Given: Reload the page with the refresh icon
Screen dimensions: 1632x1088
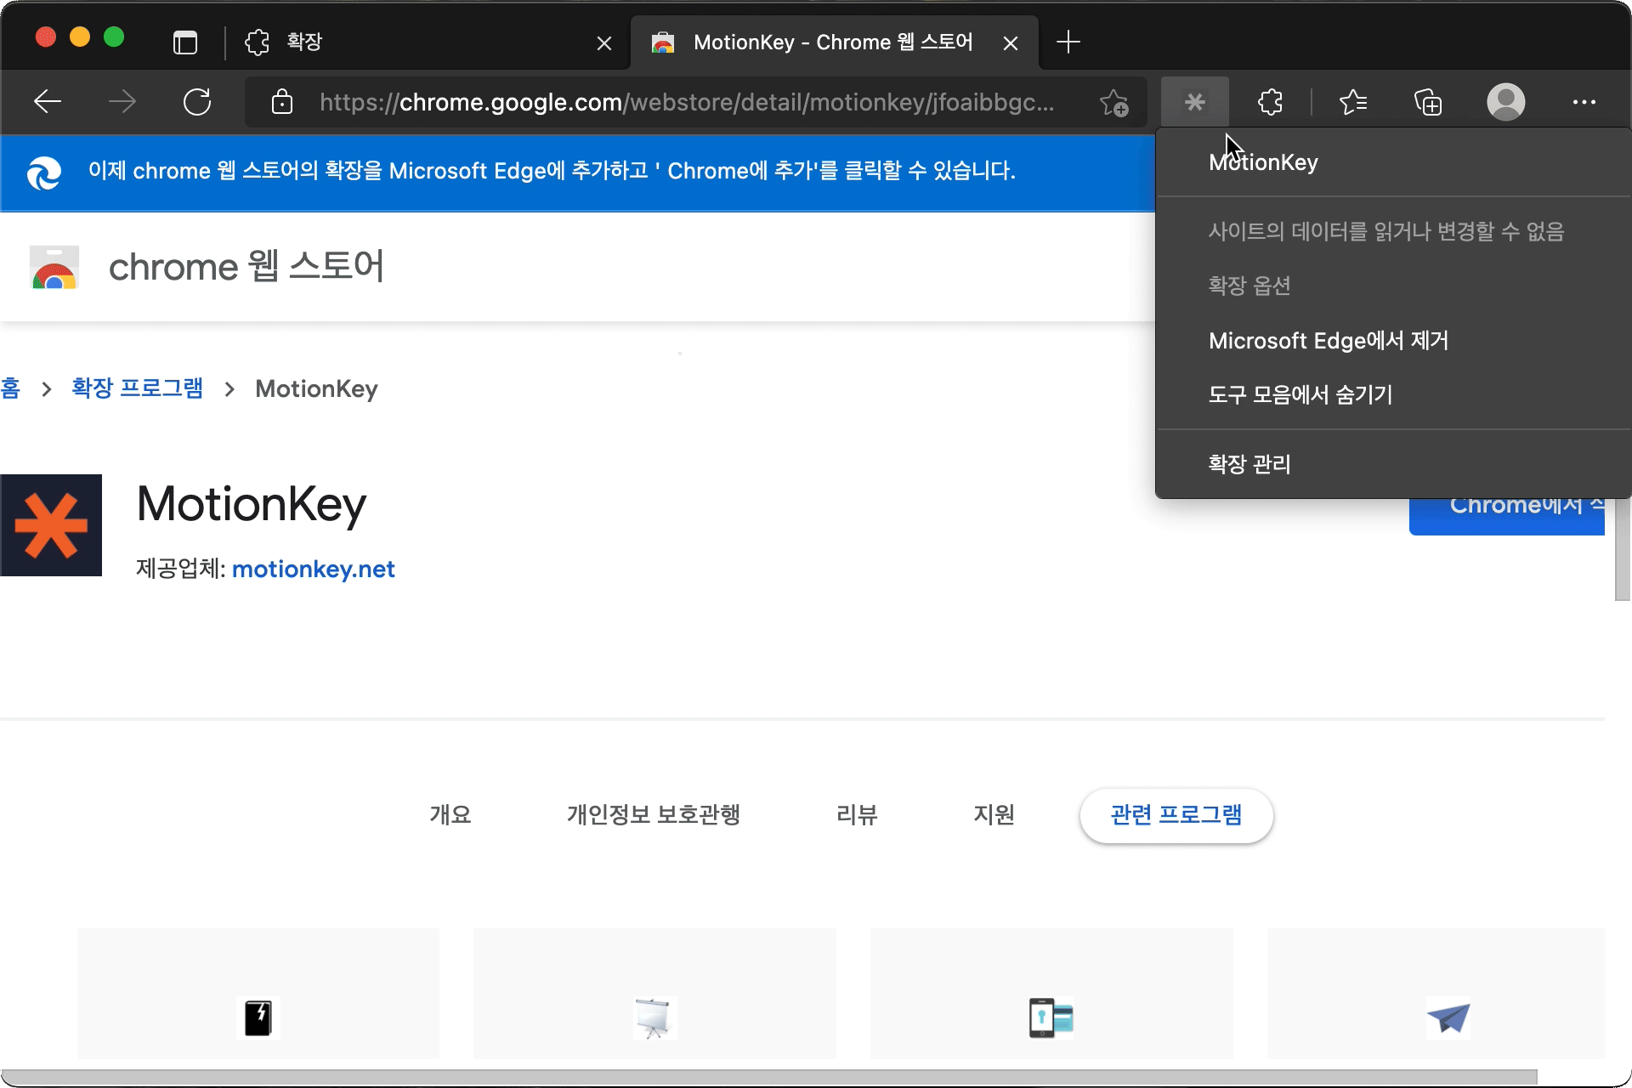Looking at the screenshot, I should [x=196, y=101].
